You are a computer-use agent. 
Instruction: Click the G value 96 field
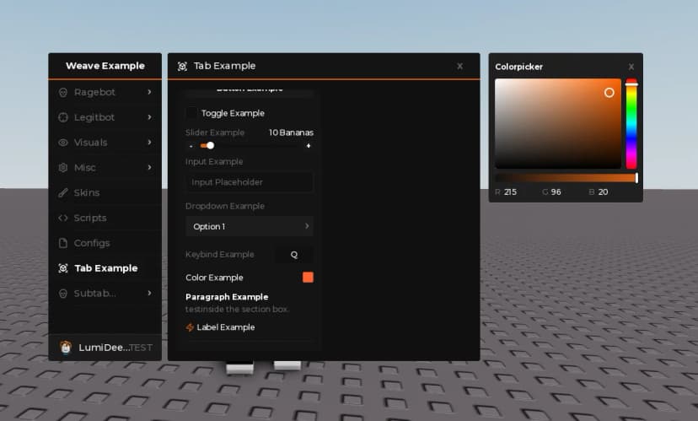click(x=556, y=192)
